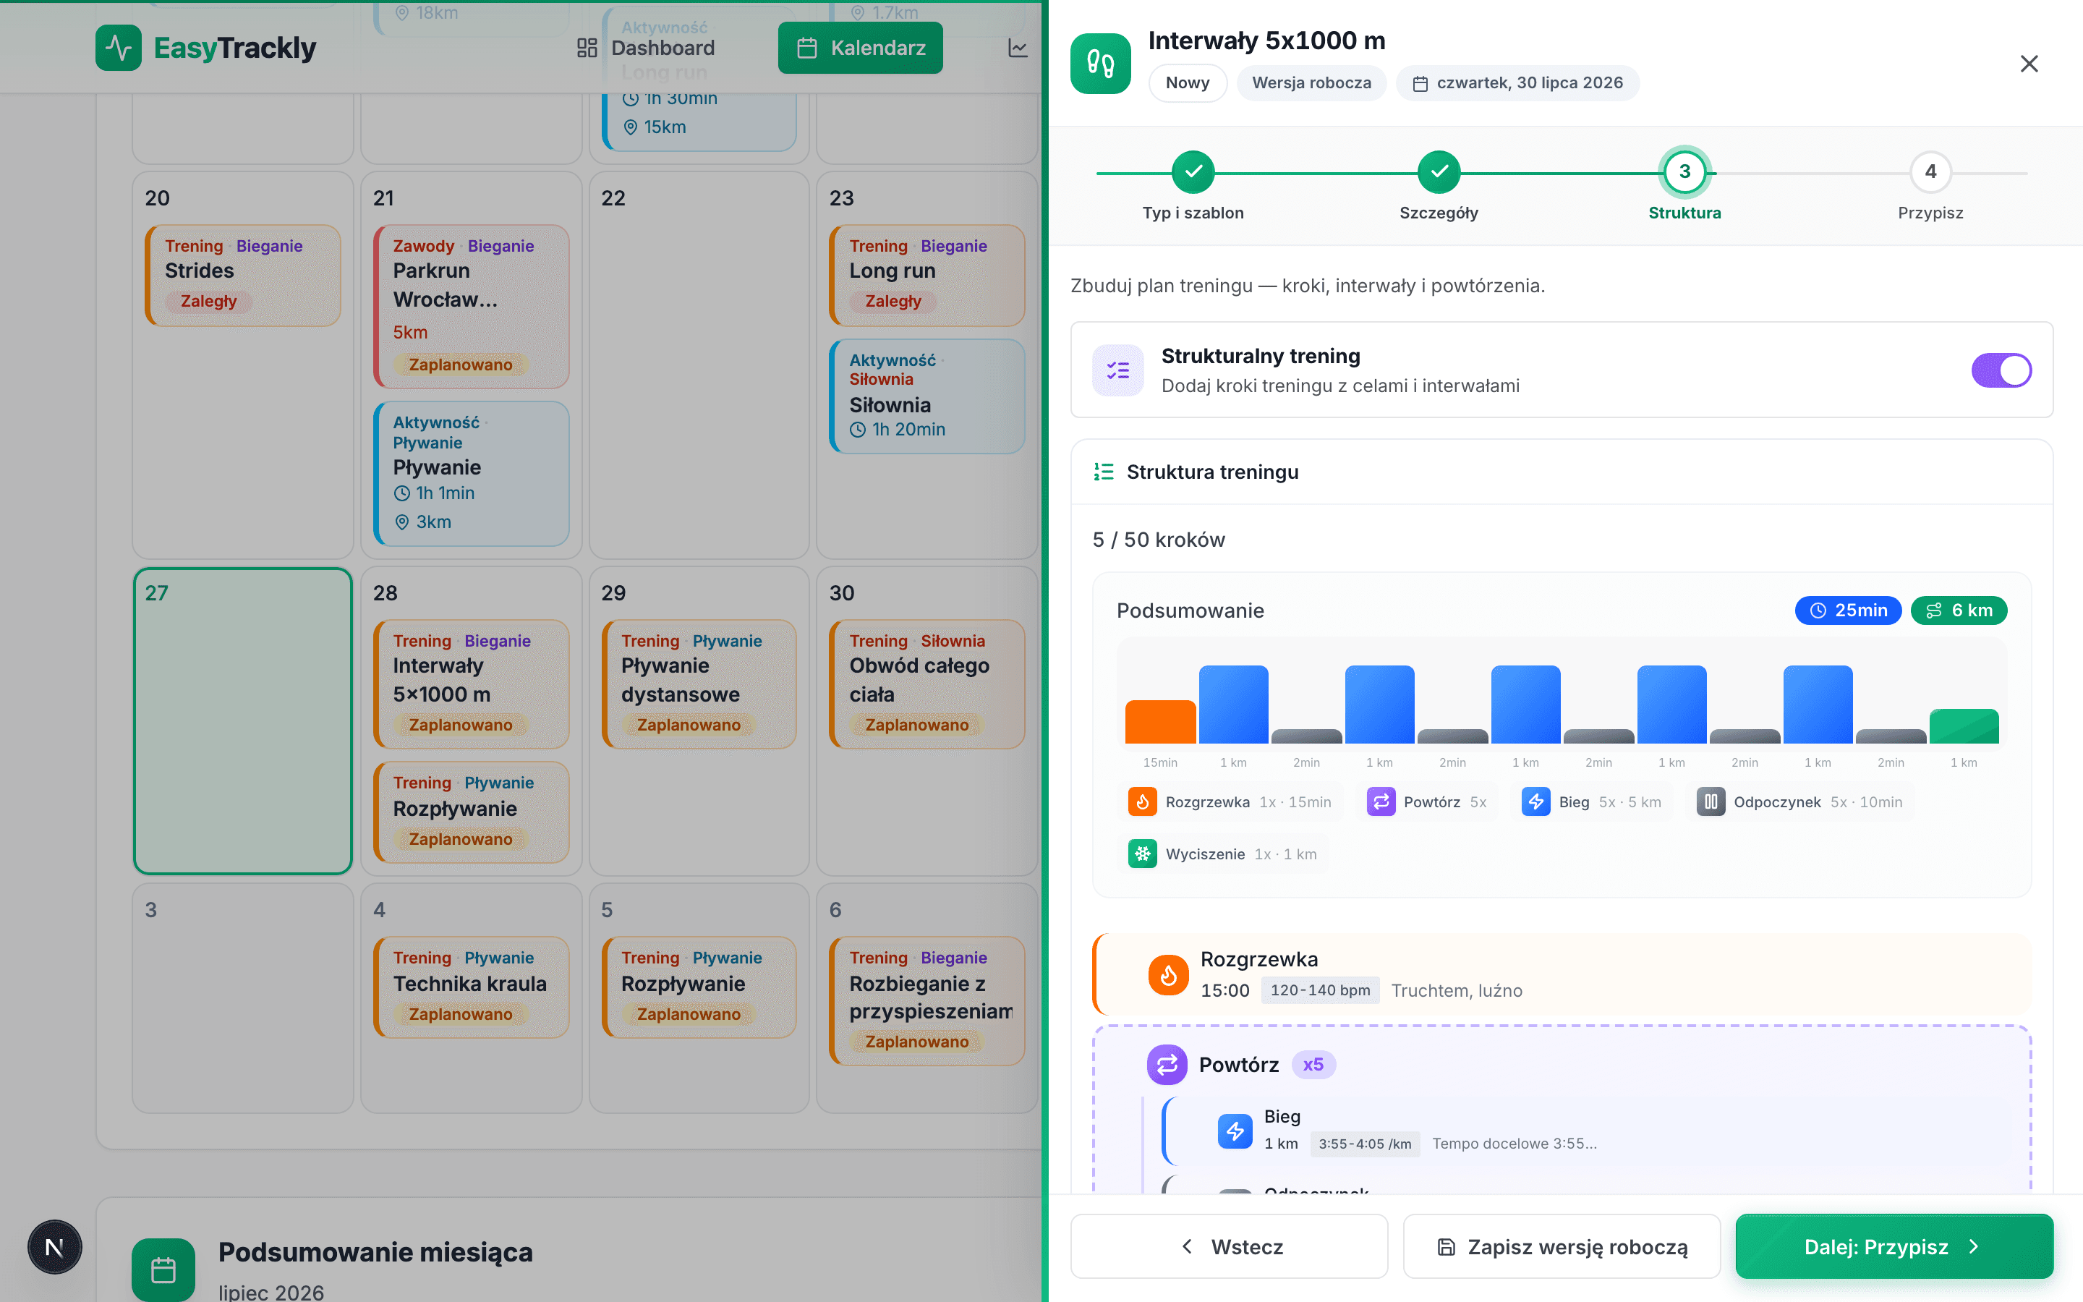Toggle the Strukturalny trening switch
2083x1302 pixels.
click(2001, 370)
